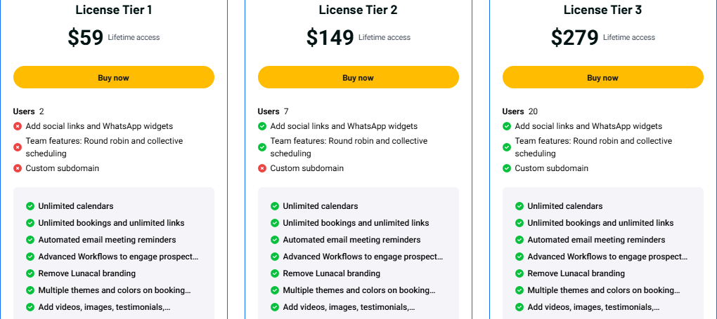This screenshot has height=319, width=717.
Task: Click Buy now for License Tier 3
Action: point(602,77)
